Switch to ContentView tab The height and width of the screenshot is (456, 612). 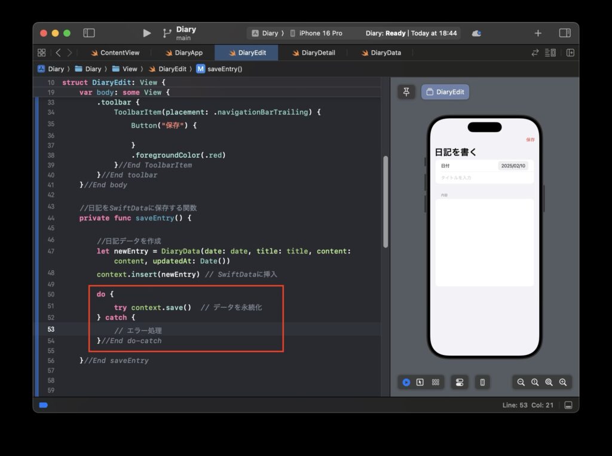coord(115,53)
